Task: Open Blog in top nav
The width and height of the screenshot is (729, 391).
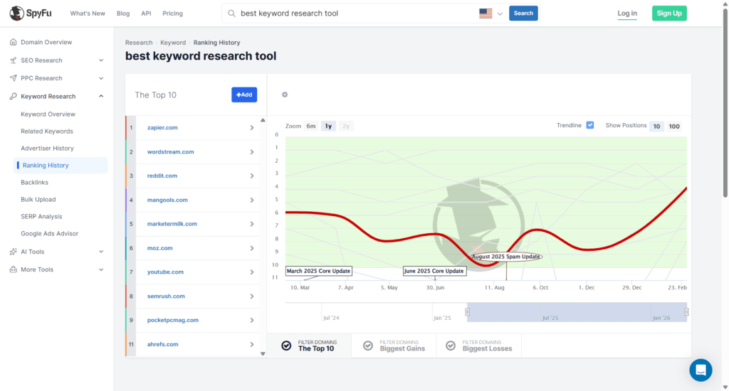Action: (x=123, y=14)
